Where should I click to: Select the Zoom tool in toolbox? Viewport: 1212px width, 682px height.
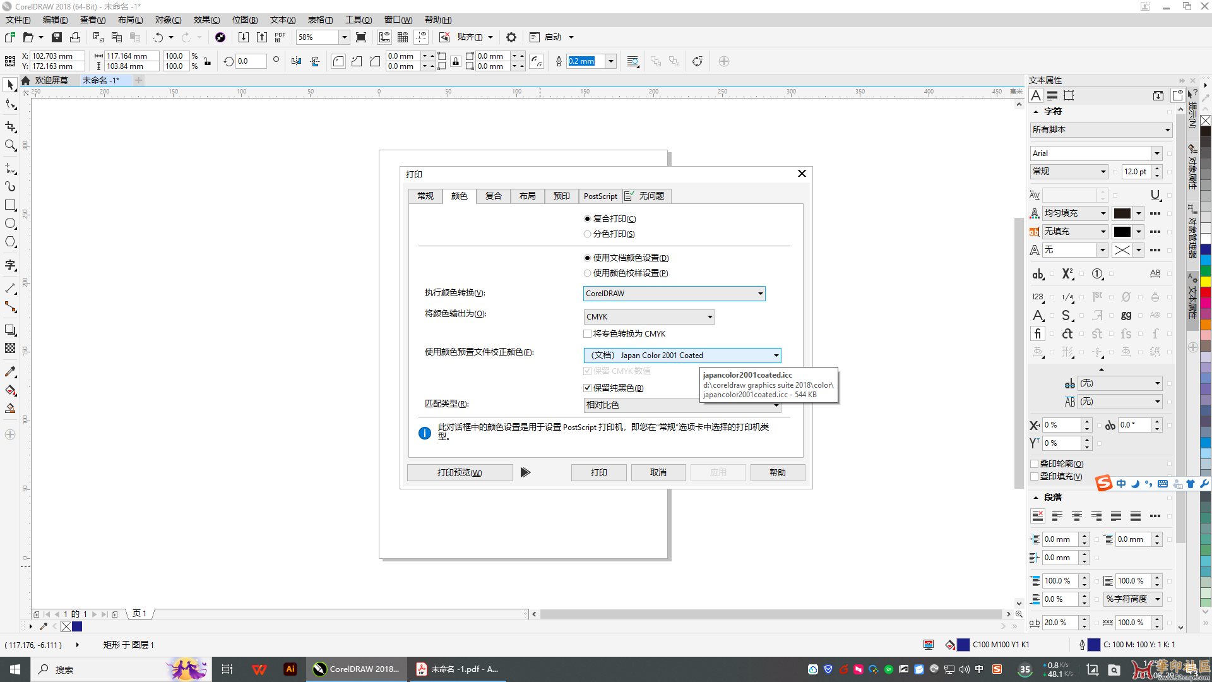10,145
